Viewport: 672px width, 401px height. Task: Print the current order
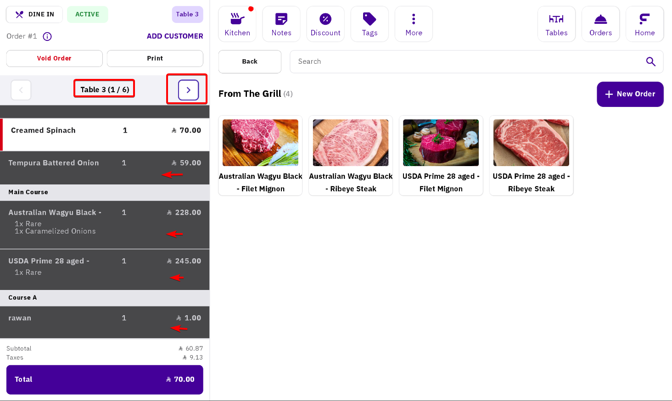point(155,58)
